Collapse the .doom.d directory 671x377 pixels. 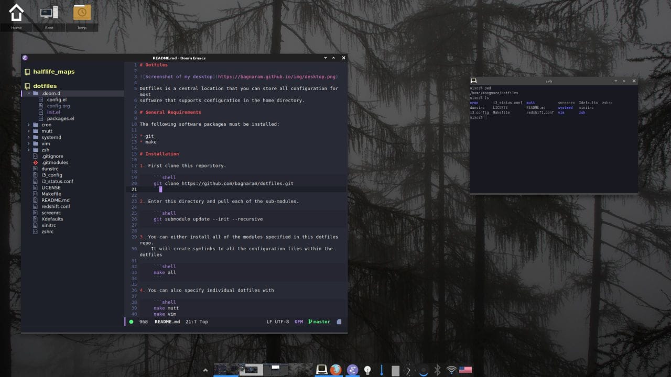coord(29,93)
